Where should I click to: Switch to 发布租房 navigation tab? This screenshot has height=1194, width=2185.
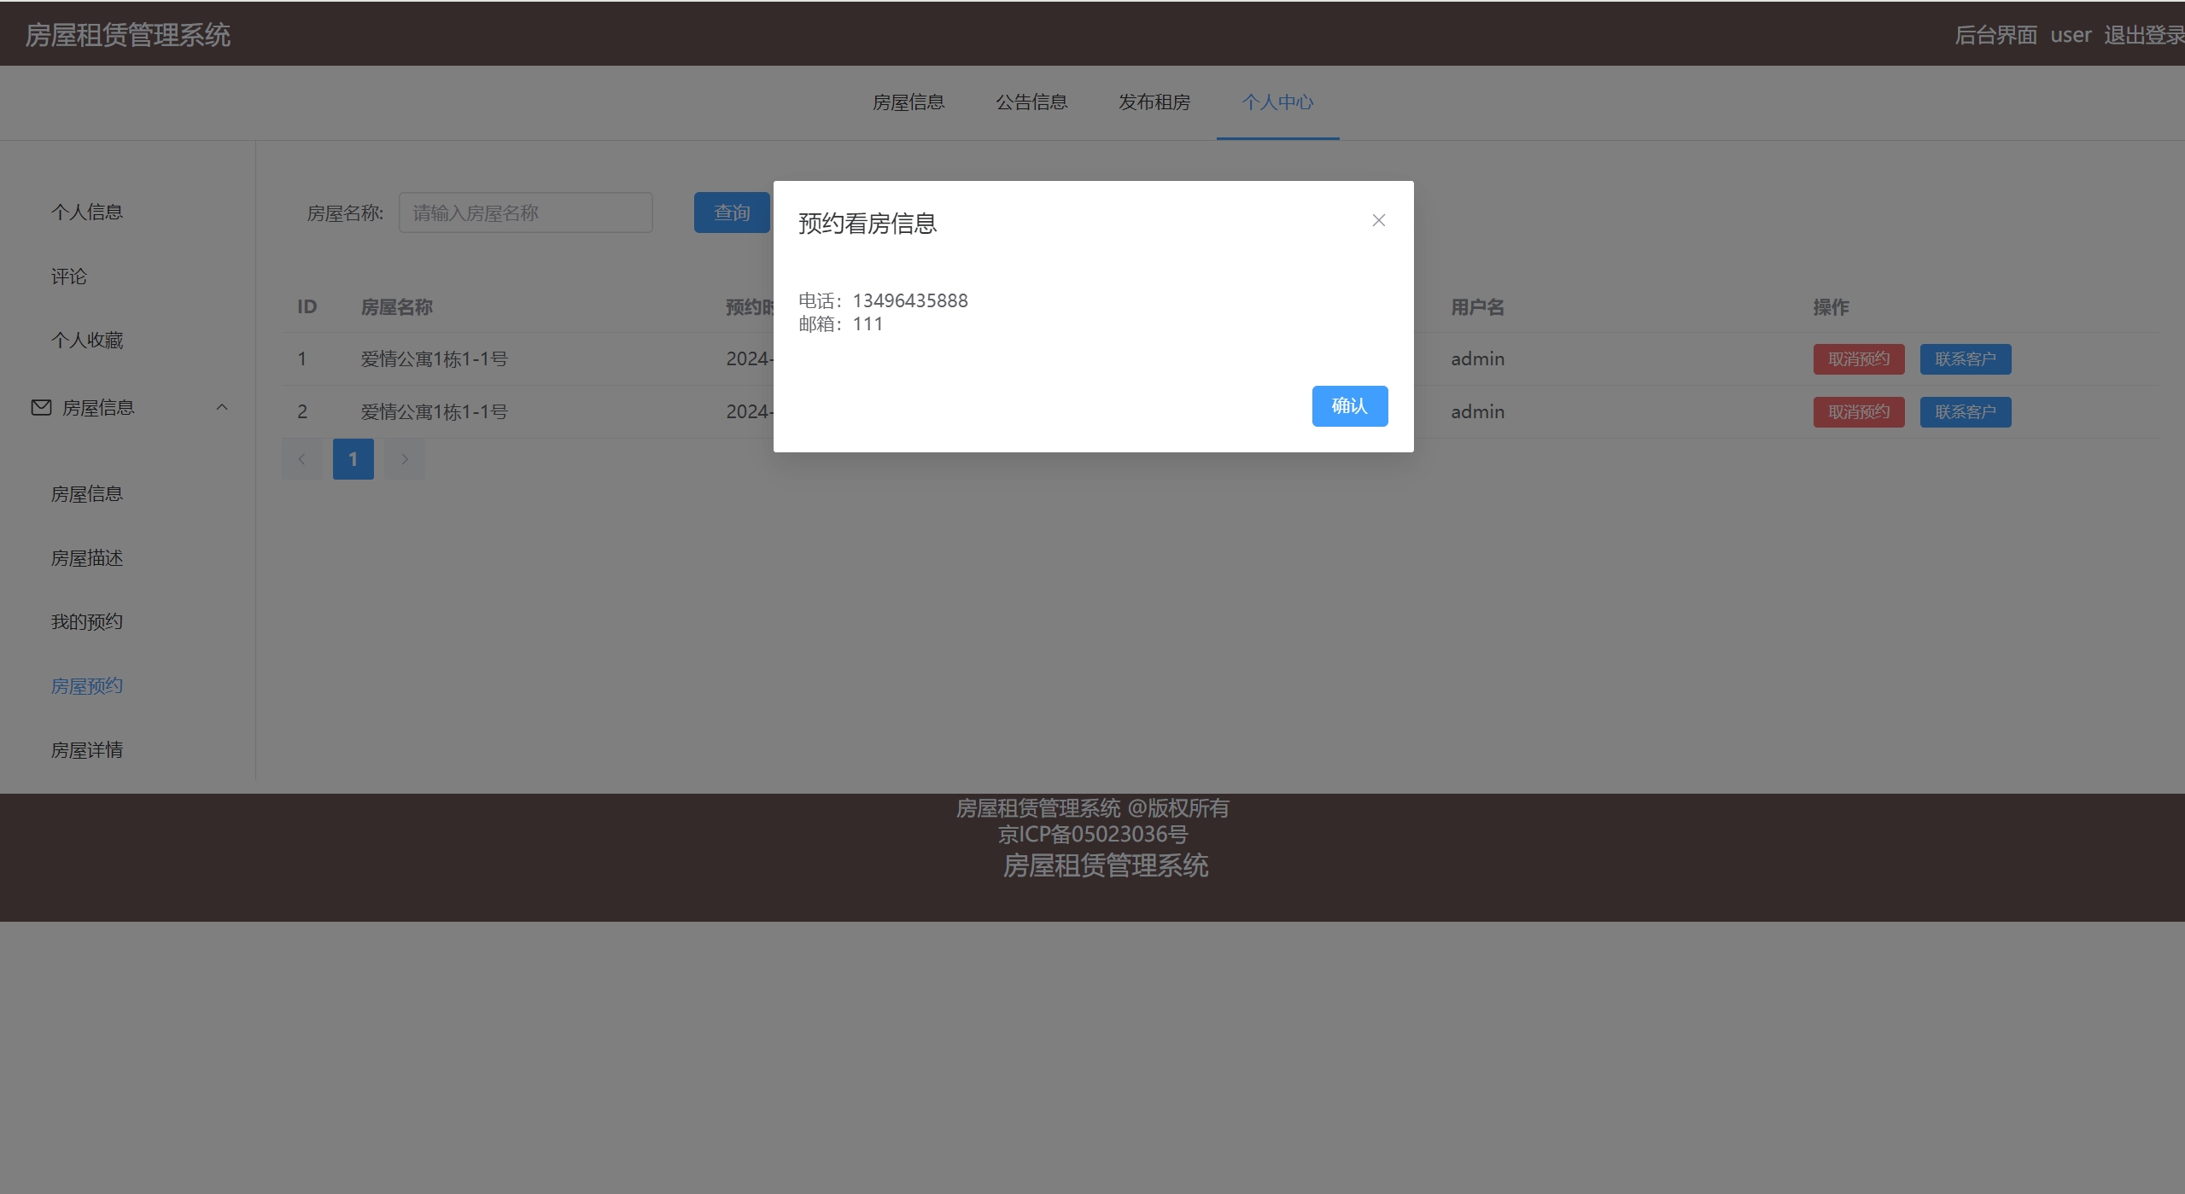point(1154,102)
